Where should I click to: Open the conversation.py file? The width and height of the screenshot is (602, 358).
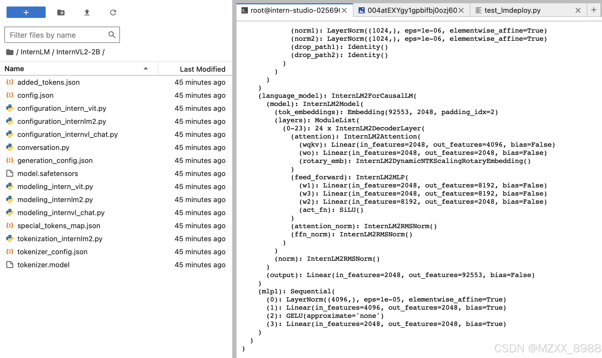pos(44,147)
